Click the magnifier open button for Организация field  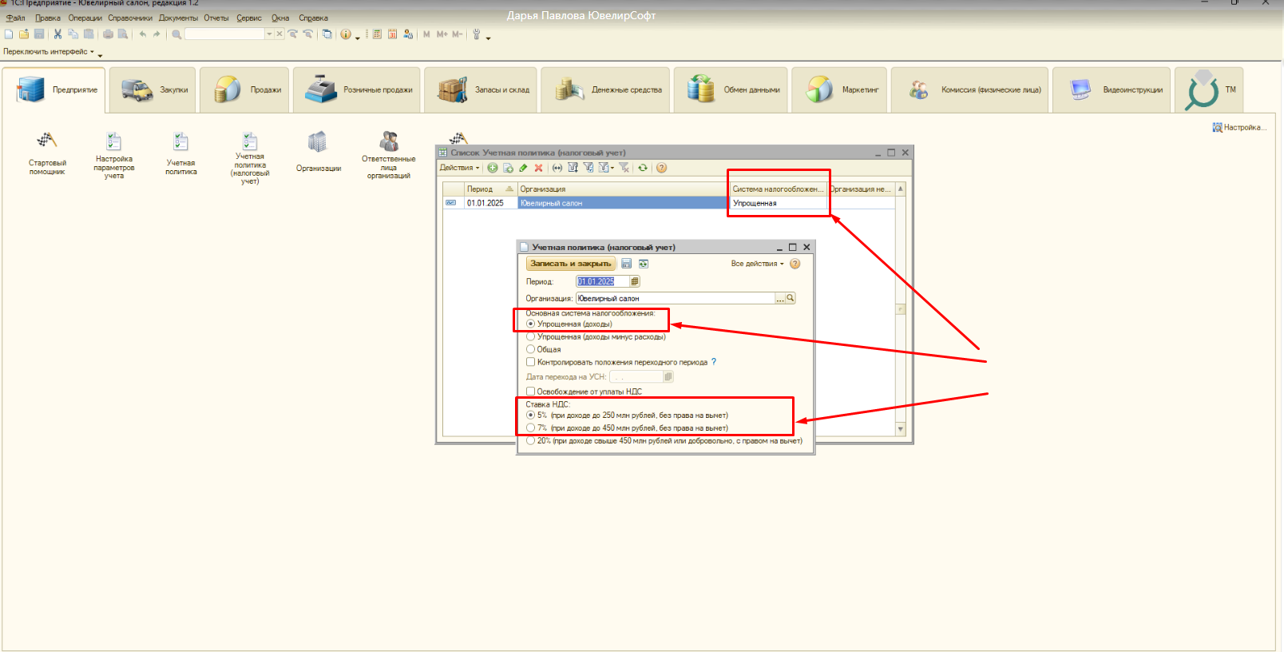[x=791, y=298]
